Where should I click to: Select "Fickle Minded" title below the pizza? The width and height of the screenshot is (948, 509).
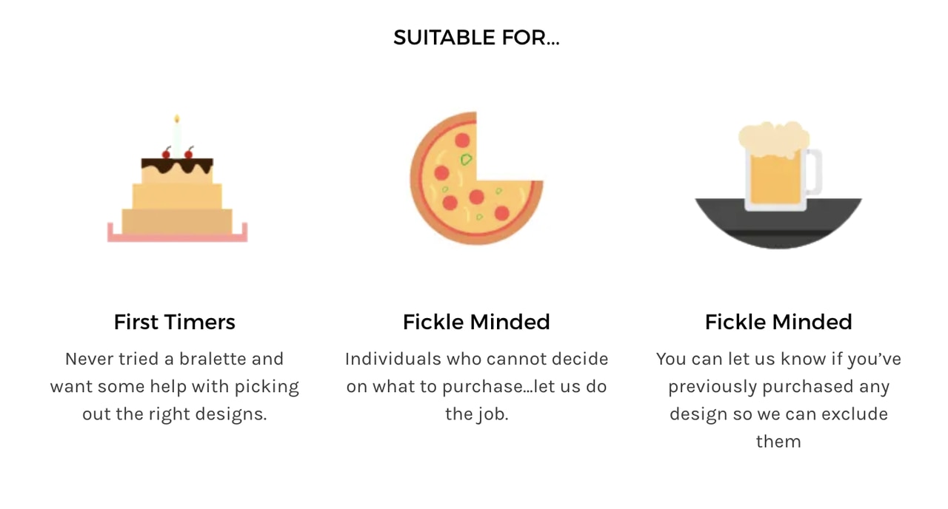(x=476, y=322)
